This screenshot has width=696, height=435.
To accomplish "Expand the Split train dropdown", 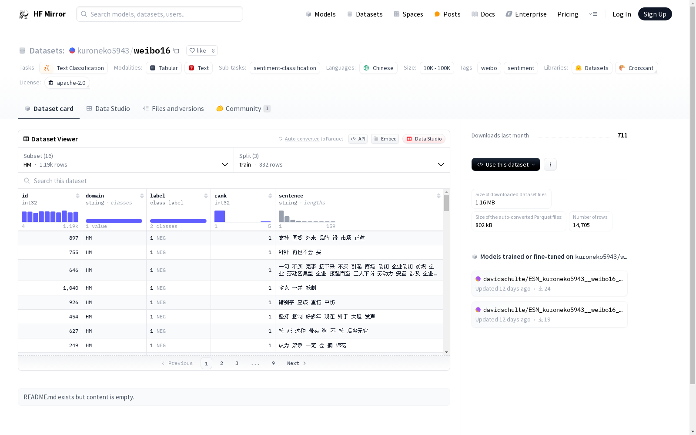I will [342, 160].
